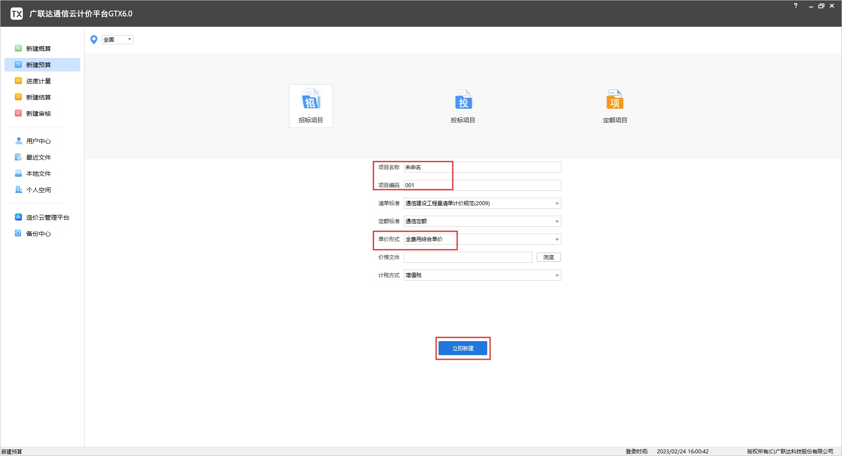
Task: Select 新建结算 from the sidebar
Action: point(38,97)
